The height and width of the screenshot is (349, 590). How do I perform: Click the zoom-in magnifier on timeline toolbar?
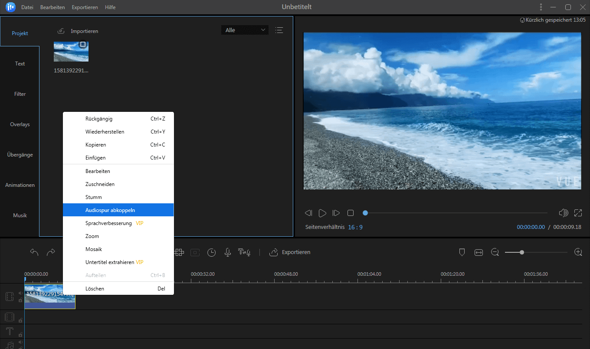tap(578, 252)
